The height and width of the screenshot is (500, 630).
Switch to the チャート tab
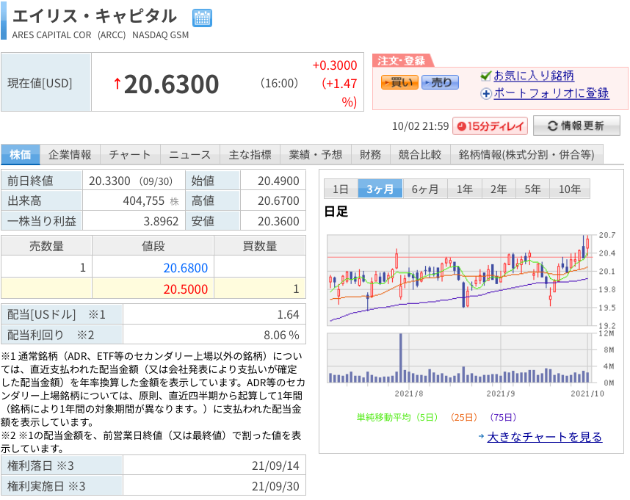130,155
